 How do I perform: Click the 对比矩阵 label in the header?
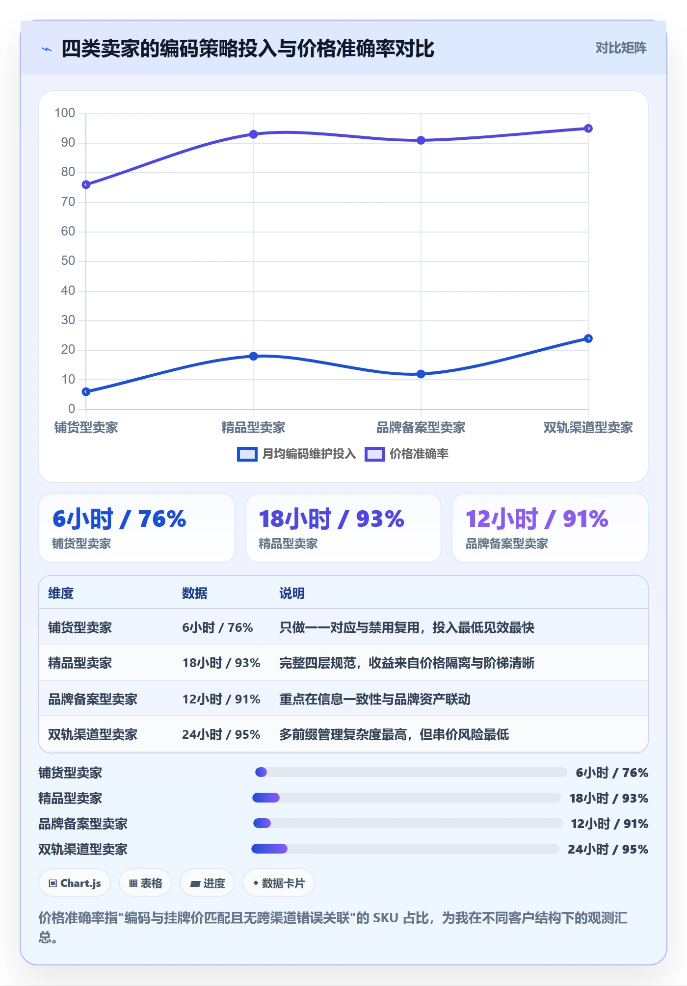click(621, 48)
